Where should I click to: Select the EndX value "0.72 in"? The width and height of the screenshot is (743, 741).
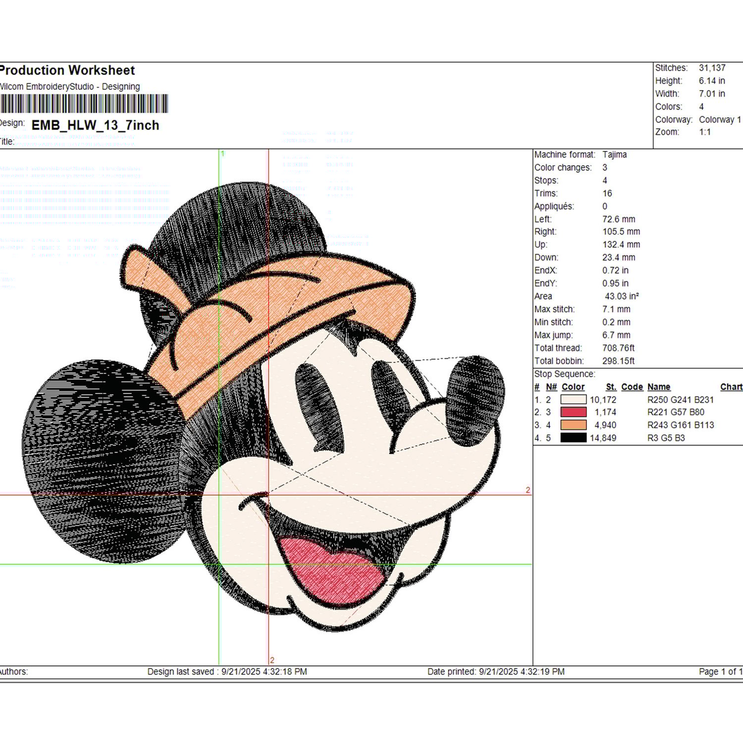[615, 270]
